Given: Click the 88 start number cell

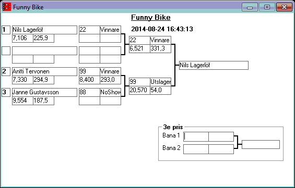Looking at the screenshot, I should [89, 92].
